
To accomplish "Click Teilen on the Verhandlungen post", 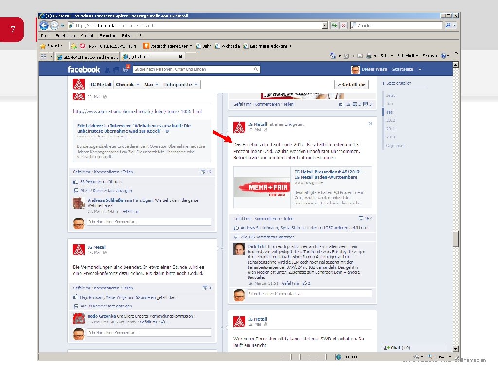I will pyautogui.click(x=128, y=288).
